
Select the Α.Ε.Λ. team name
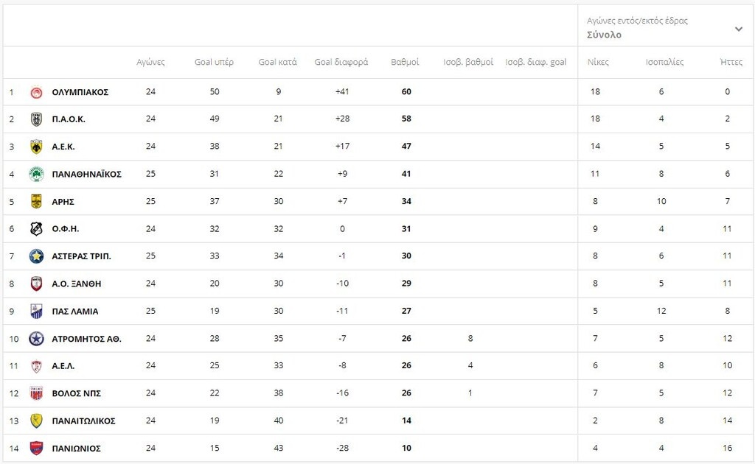coord(63,366)
